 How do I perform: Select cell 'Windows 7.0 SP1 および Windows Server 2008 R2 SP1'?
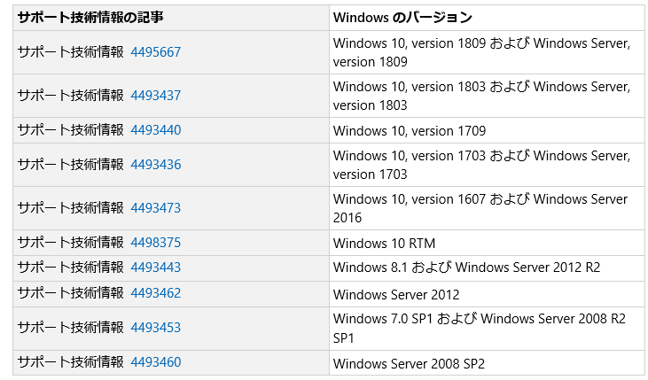487,329
